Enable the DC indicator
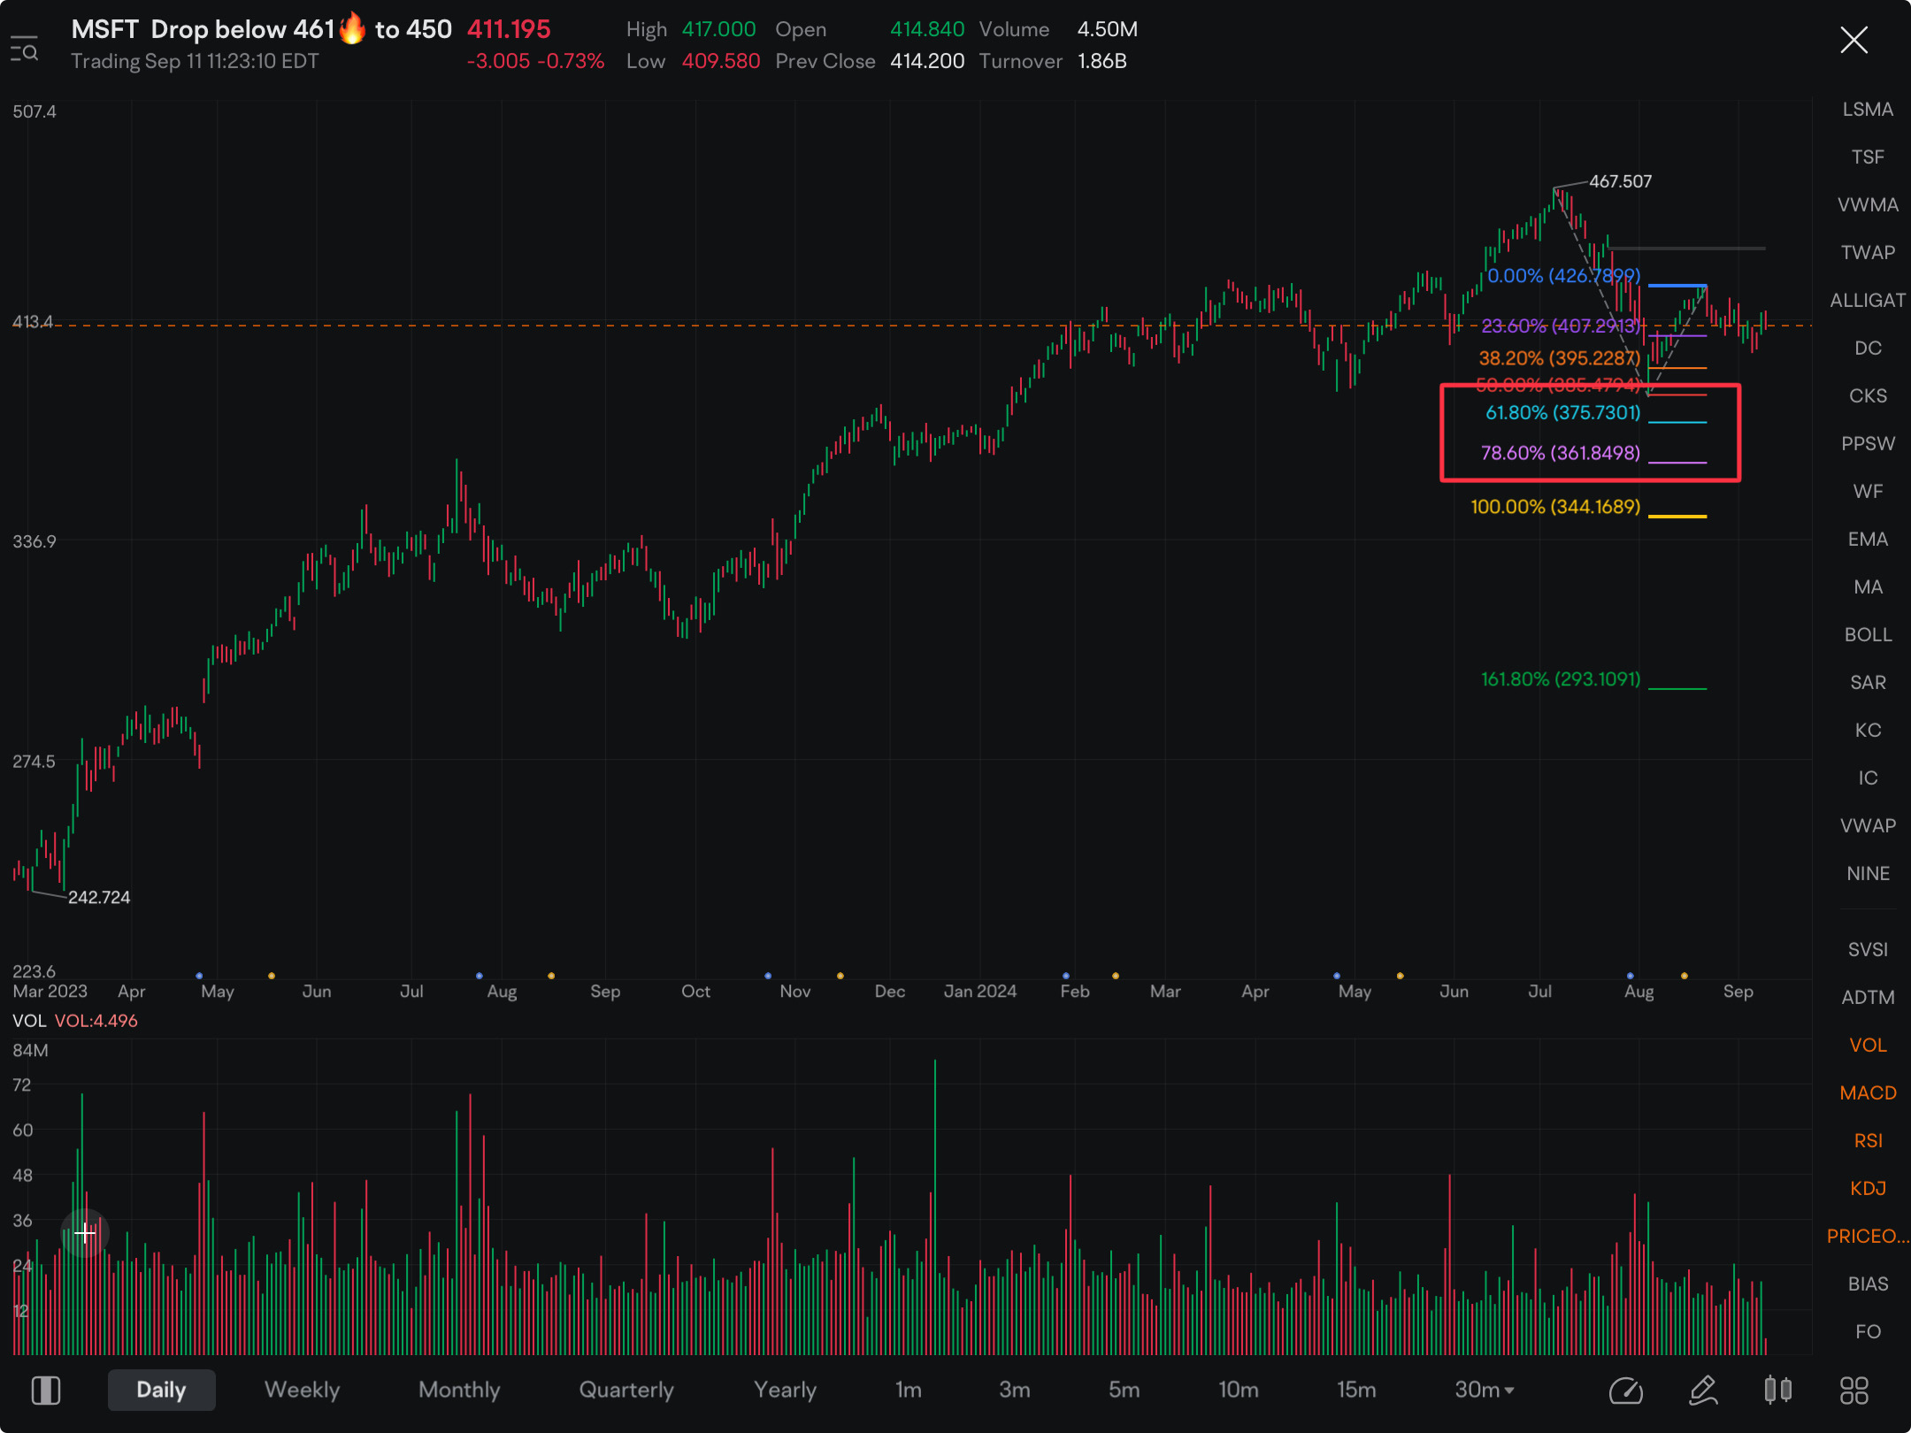 (1868, 348)
